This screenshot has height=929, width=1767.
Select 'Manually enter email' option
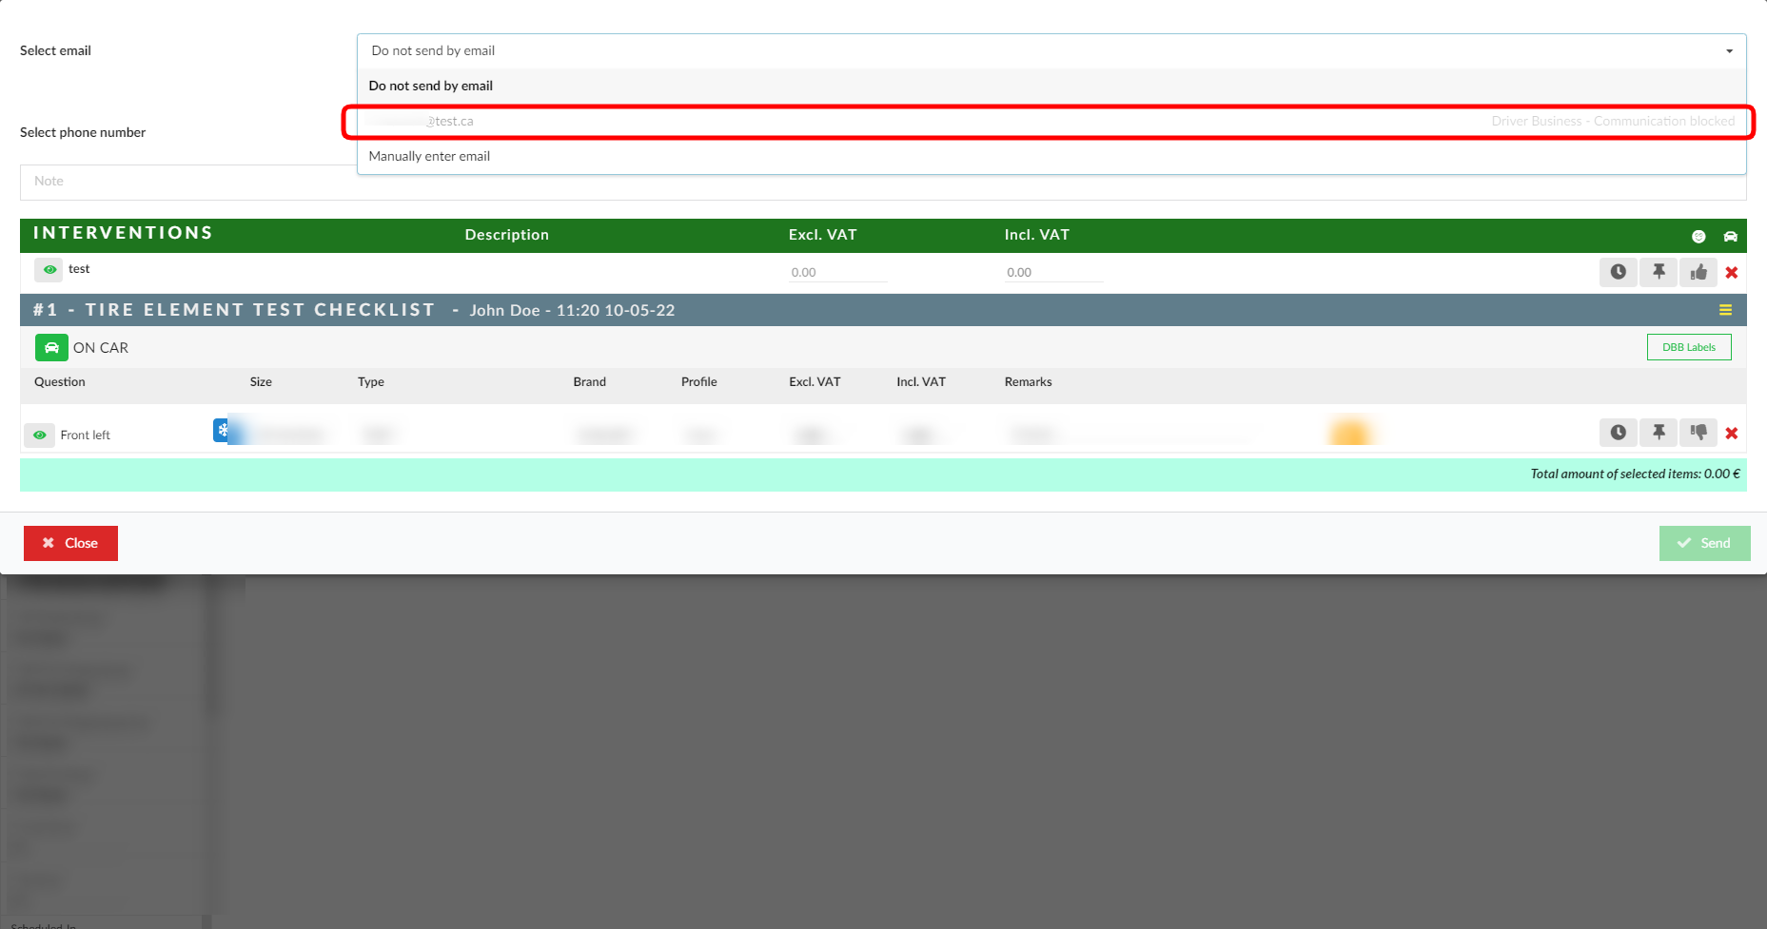click(429, 156)
